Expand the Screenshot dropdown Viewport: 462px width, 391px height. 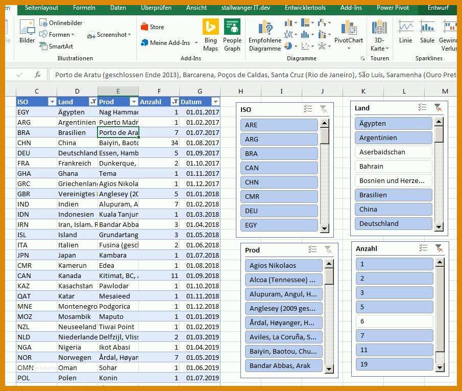tap(129, 35)
